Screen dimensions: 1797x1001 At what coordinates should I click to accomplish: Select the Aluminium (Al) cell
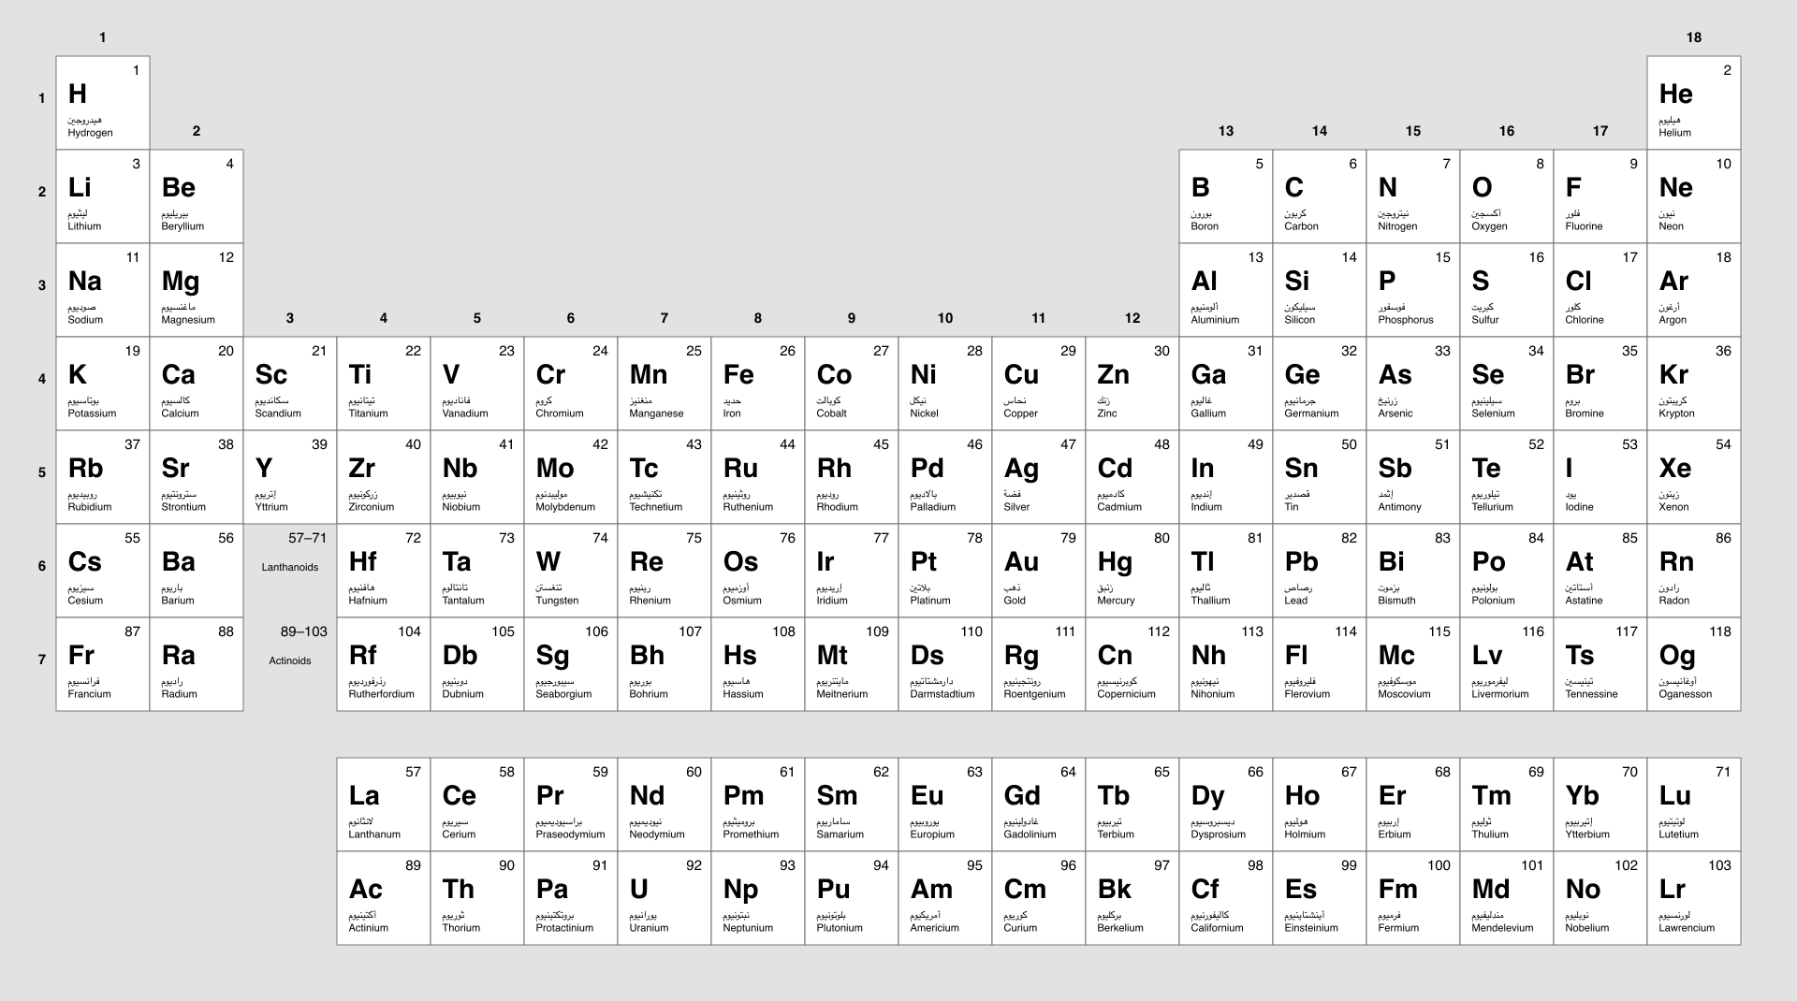[x=1226, y=290]
